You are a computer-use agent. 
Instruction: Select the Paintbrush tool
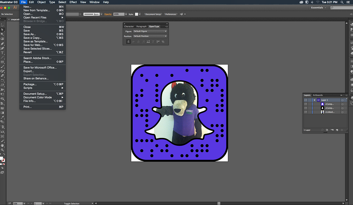(2, 67)
